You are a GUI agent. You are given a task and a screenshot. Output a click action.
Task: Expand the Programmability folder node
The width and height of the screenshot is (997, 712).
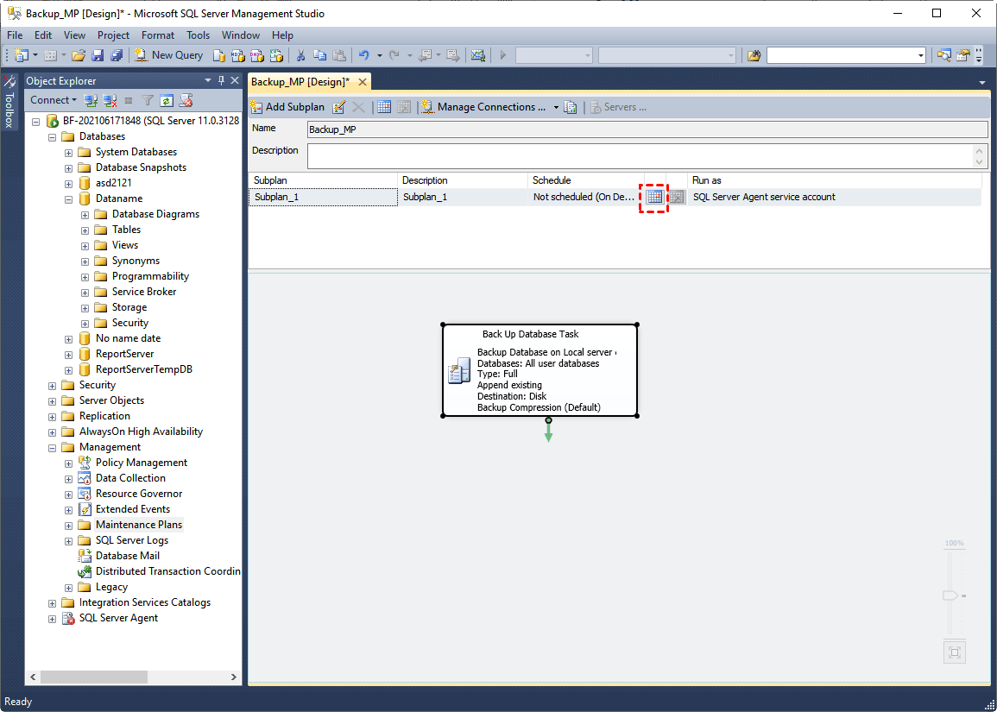[x=85, y=276]
